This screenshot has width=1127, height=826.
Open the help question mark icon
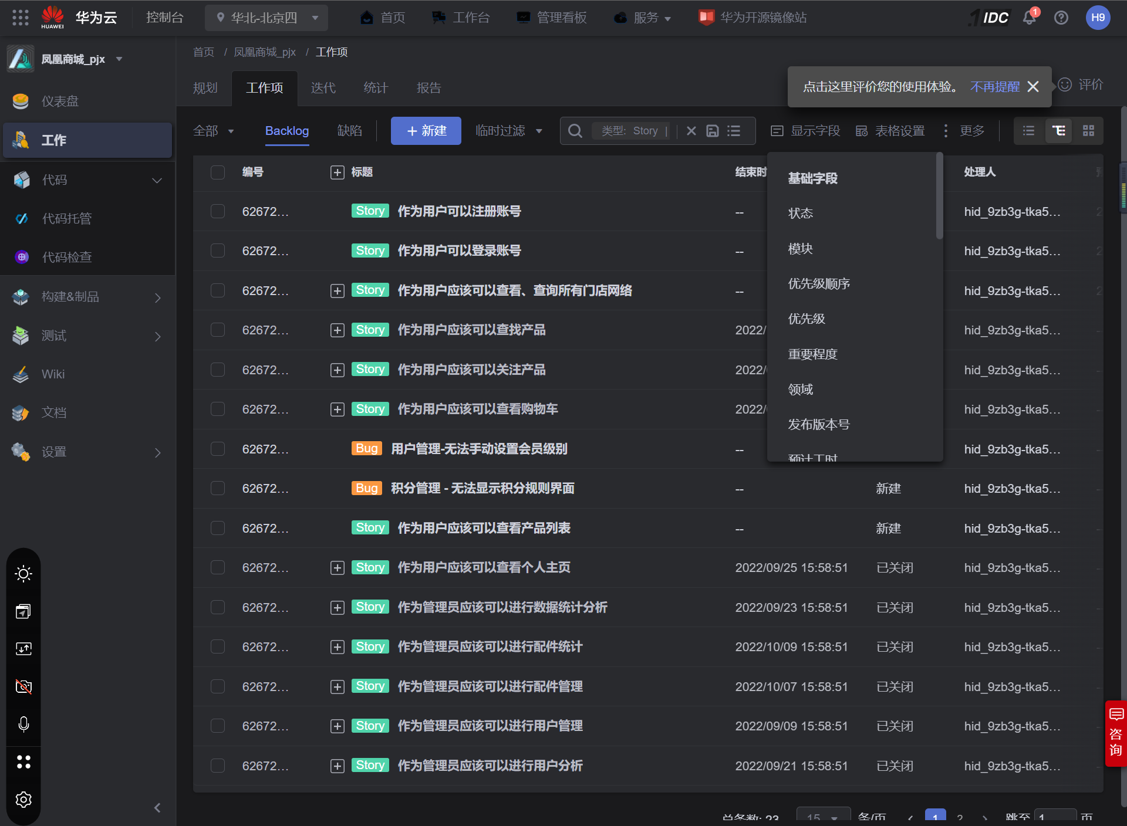coord(1061,18)
